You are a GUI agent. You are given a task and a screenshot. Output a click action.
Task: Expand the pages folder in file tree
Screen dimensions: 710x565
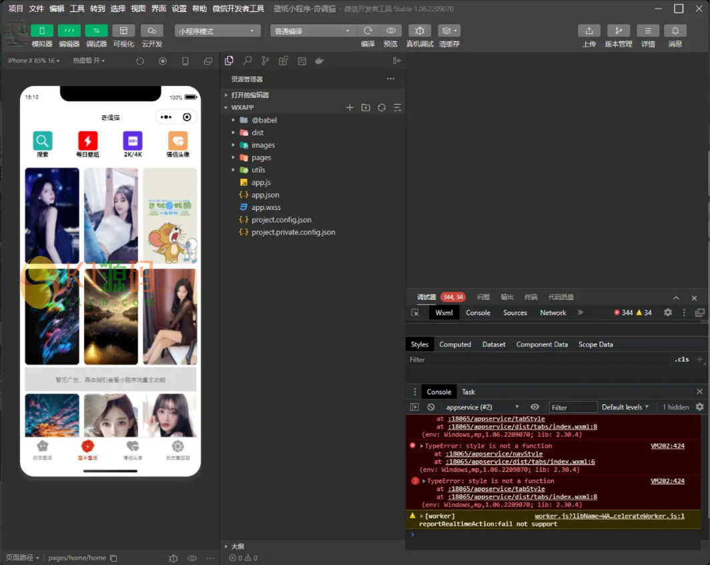[261, 157]
